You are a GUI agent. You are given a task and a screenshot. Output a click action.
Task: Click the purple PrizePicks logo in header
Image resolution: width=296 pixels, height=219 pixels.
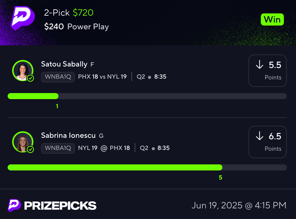point(23,18)
